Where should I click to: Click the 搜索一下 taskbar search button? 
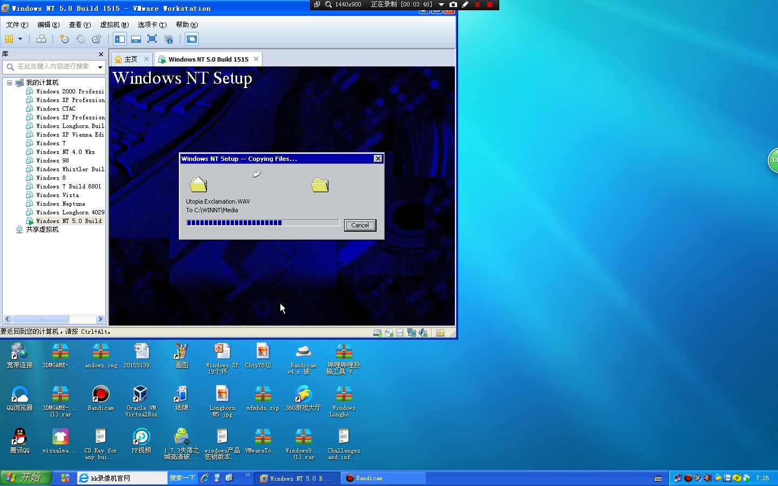pos(183,478)
